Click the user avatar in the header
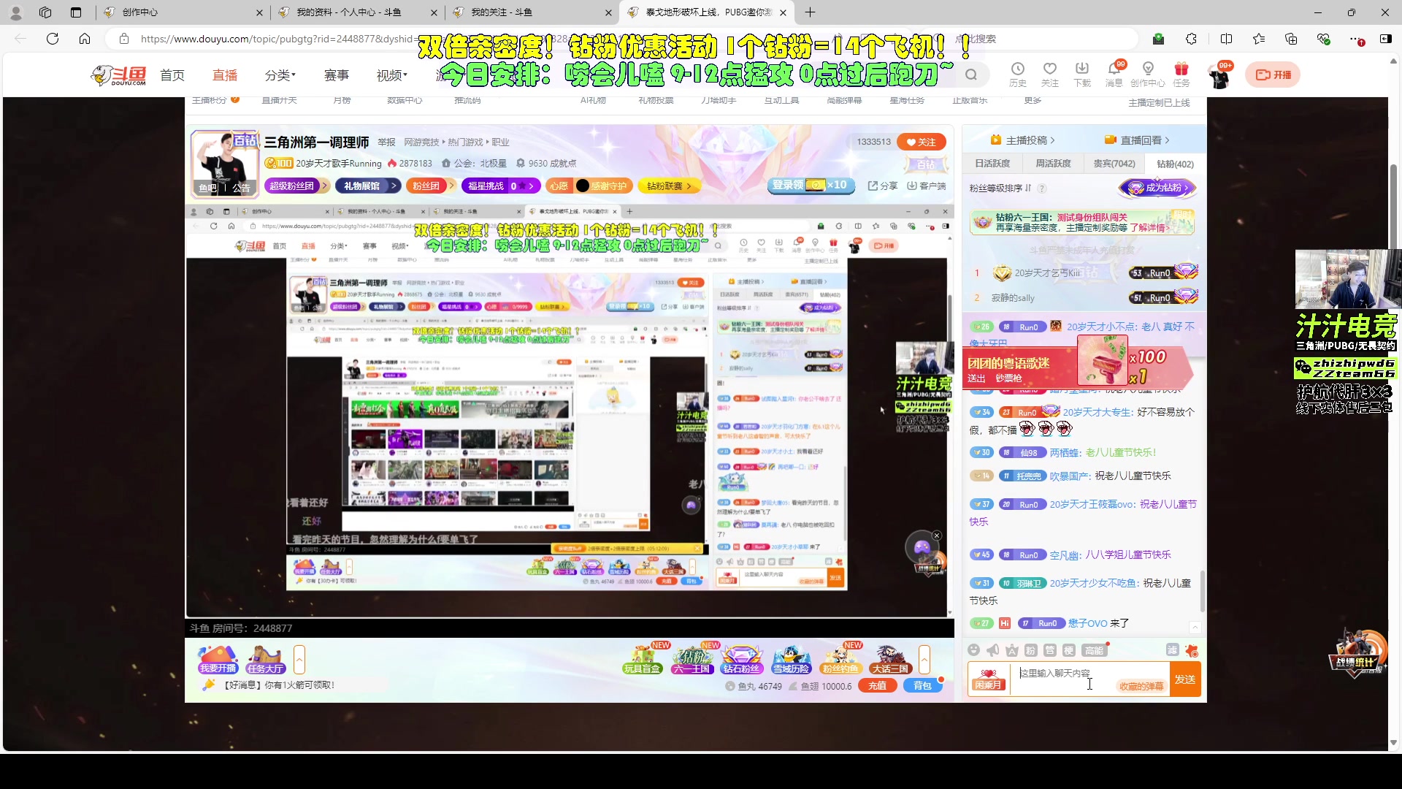The height and width of the screenshot is (789, 1402). click(x=1219, y=75)
